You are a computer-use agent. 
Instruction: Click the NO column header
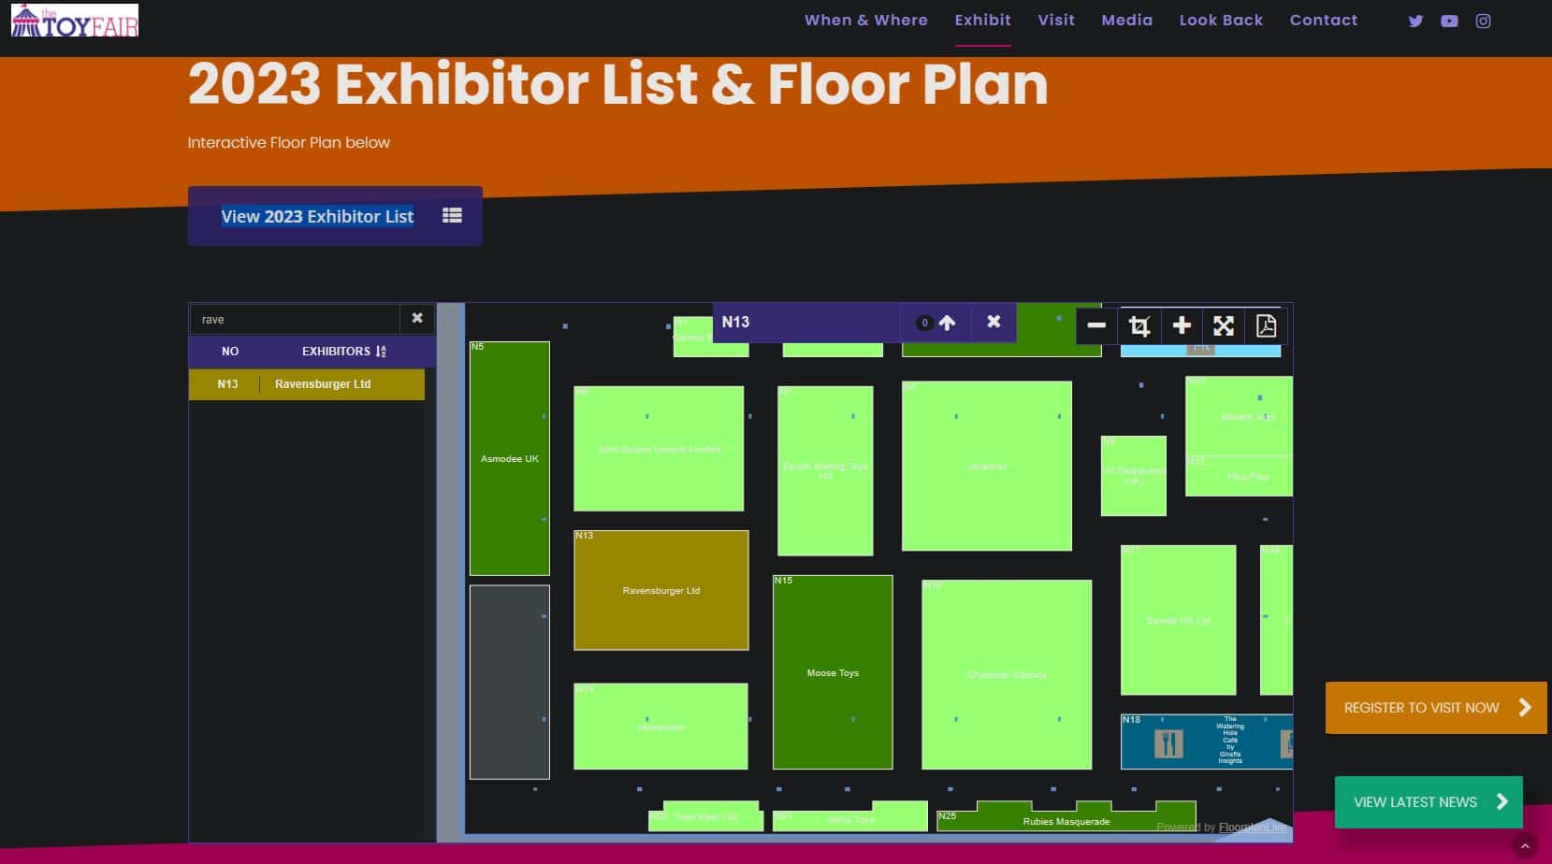[230, 352]
